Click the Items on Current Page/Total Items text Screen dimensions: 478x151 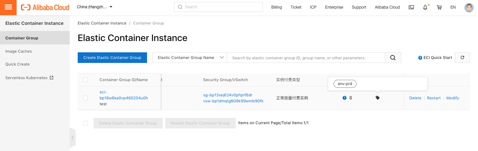(x=274, y=123)
